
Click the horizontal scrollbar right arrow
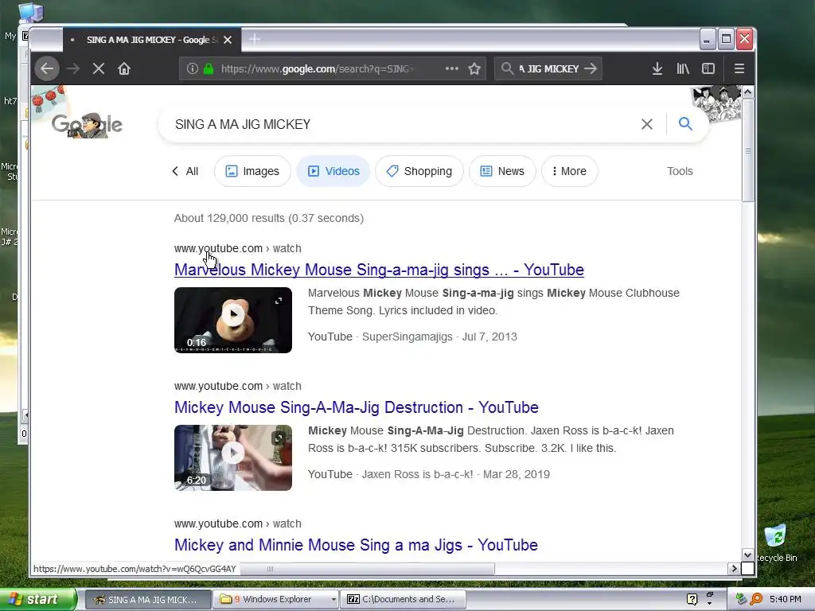[x=735, y=568]
